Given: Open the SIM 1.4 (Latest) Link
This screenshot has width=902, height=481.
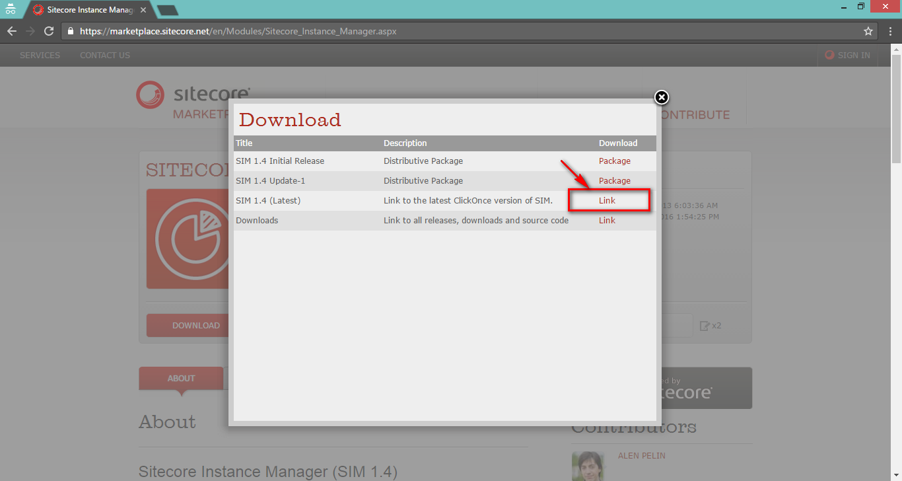Looking at the screenshot, I should [607, 201].
